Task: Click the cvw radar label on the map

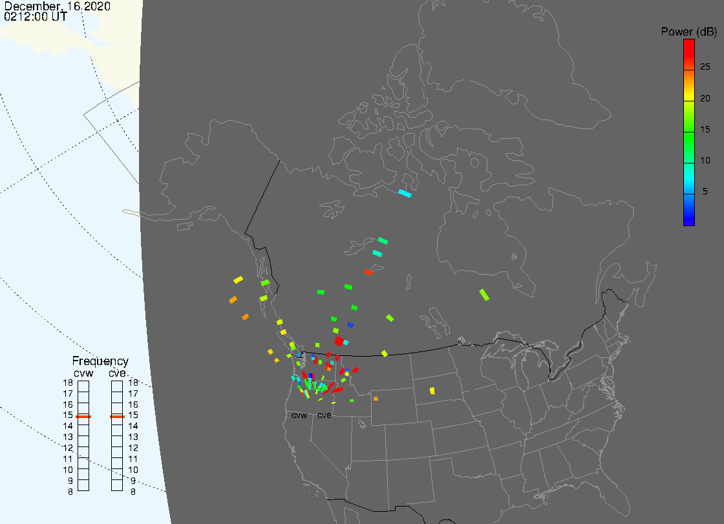Action: pos(299,415)
